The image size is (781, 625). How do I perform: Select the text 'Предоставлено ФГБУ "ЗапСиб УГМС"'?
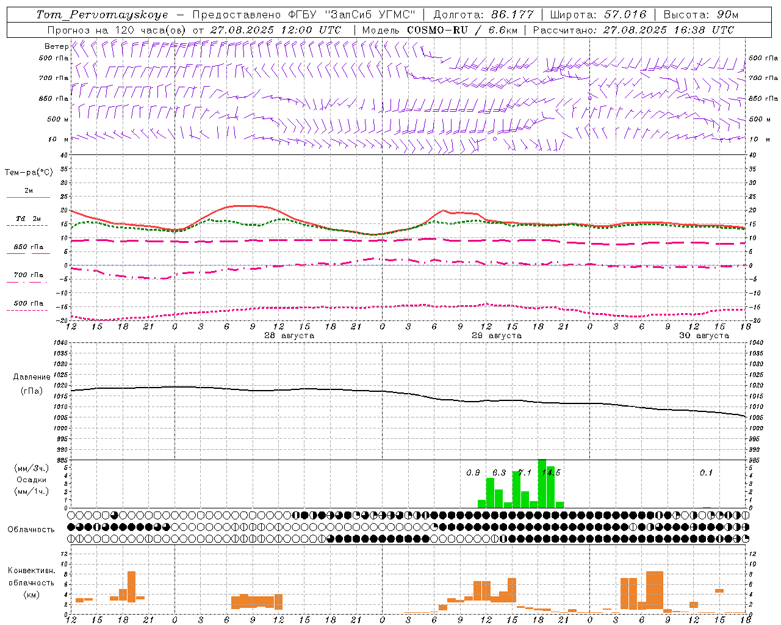(304, 15)
